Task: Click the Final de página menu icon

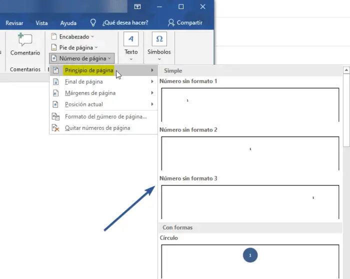Action: [56, 81]
